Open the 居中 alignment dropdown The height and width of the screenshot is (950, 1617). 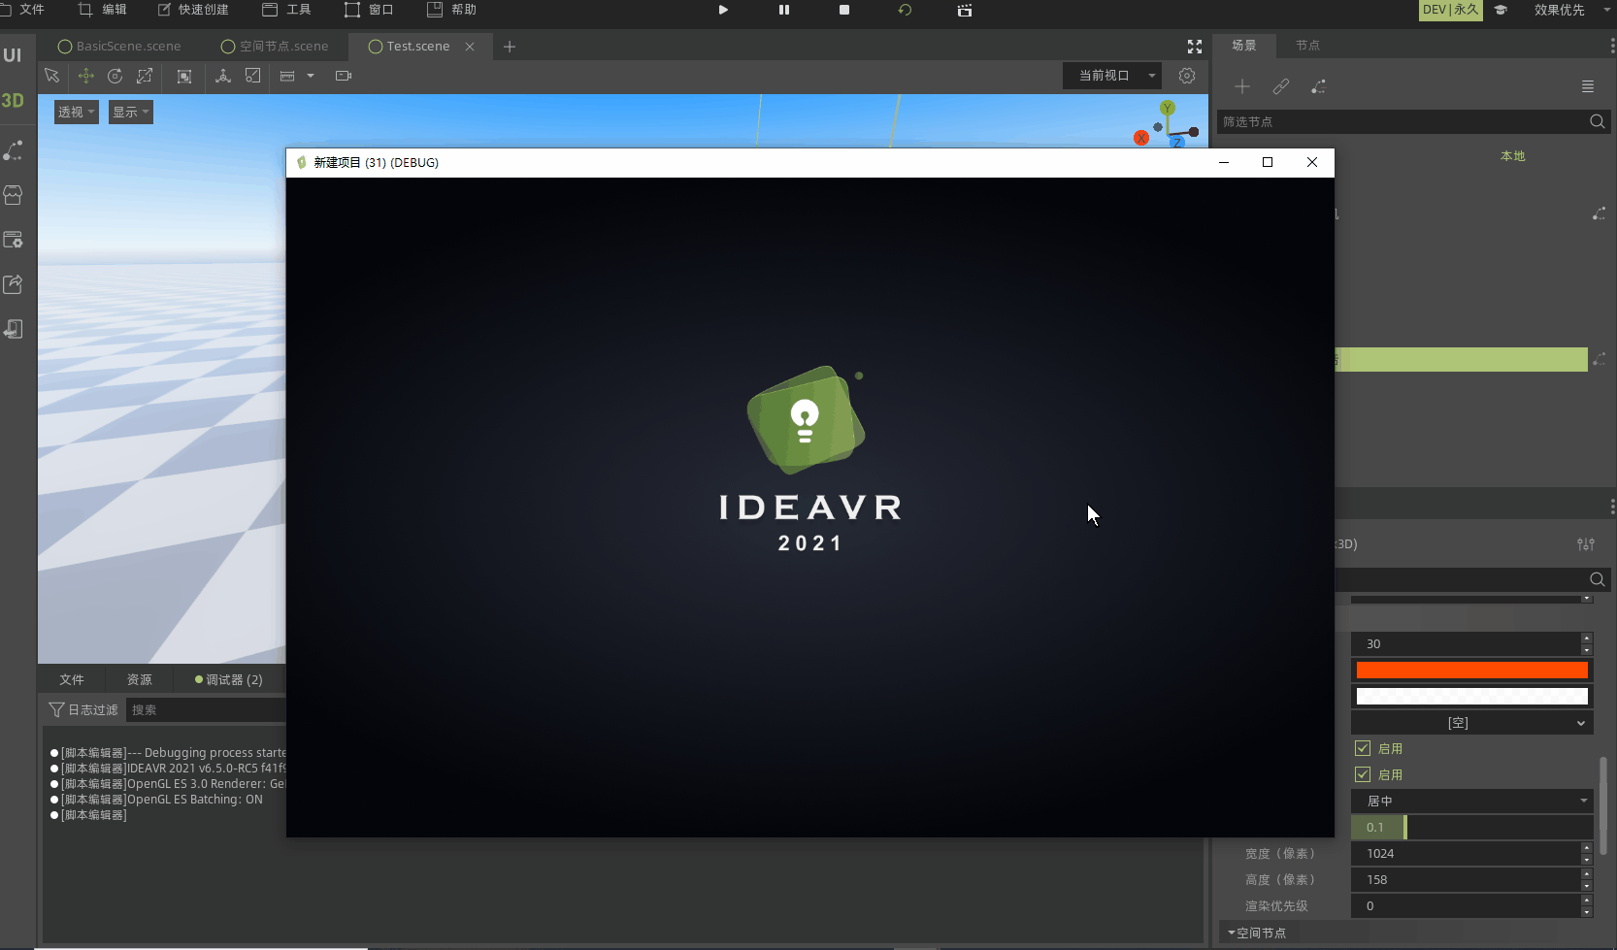pos(1472,802)
